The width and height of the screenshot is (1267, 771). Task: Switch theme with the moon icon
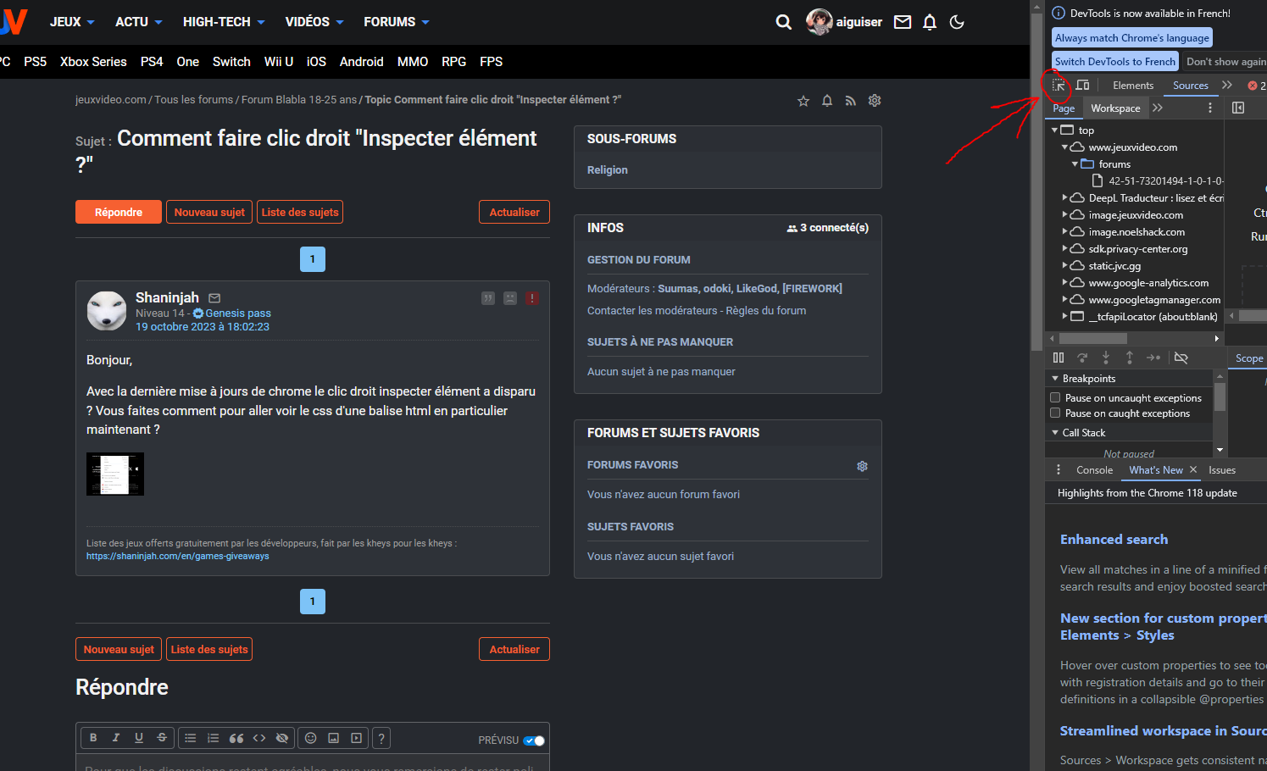coord(957,22)
